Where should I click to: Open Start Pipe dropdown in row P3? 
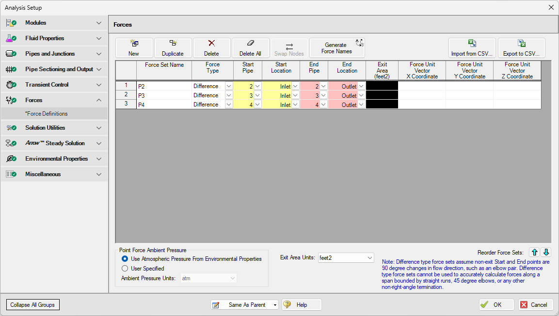258,95
